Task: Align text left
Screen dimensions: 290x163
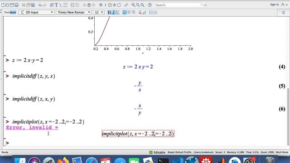Action: click(x=125, y=12)
